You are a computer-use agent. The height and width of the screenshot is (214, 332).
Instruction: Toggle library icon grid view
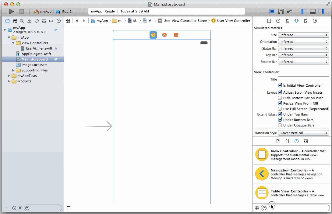point(257,208)
